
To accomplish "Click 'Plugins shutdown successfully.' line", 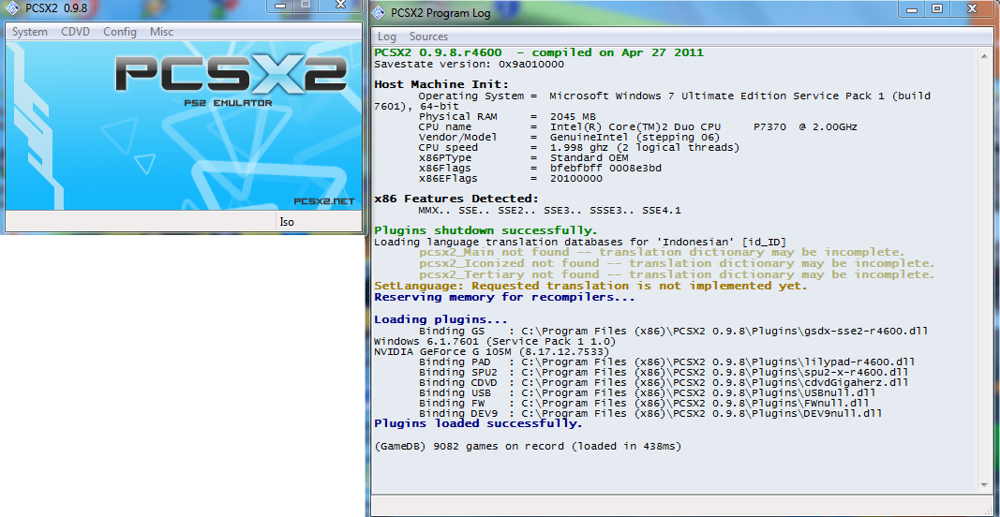I will coord(486,230).
